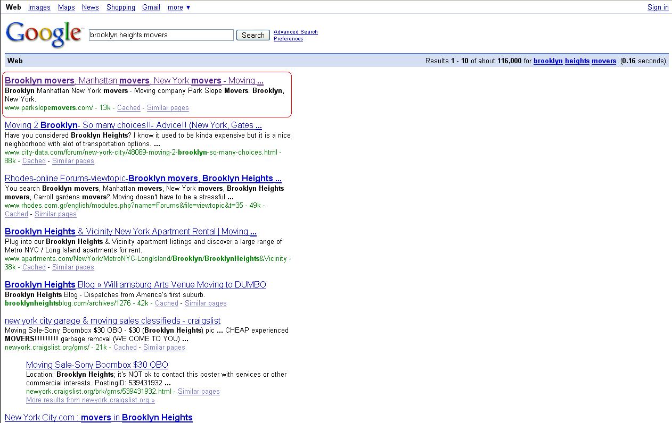Click 'brooklyn' link in results summary bar
This screenshot has width=672, height=423.
pos(548,61)
